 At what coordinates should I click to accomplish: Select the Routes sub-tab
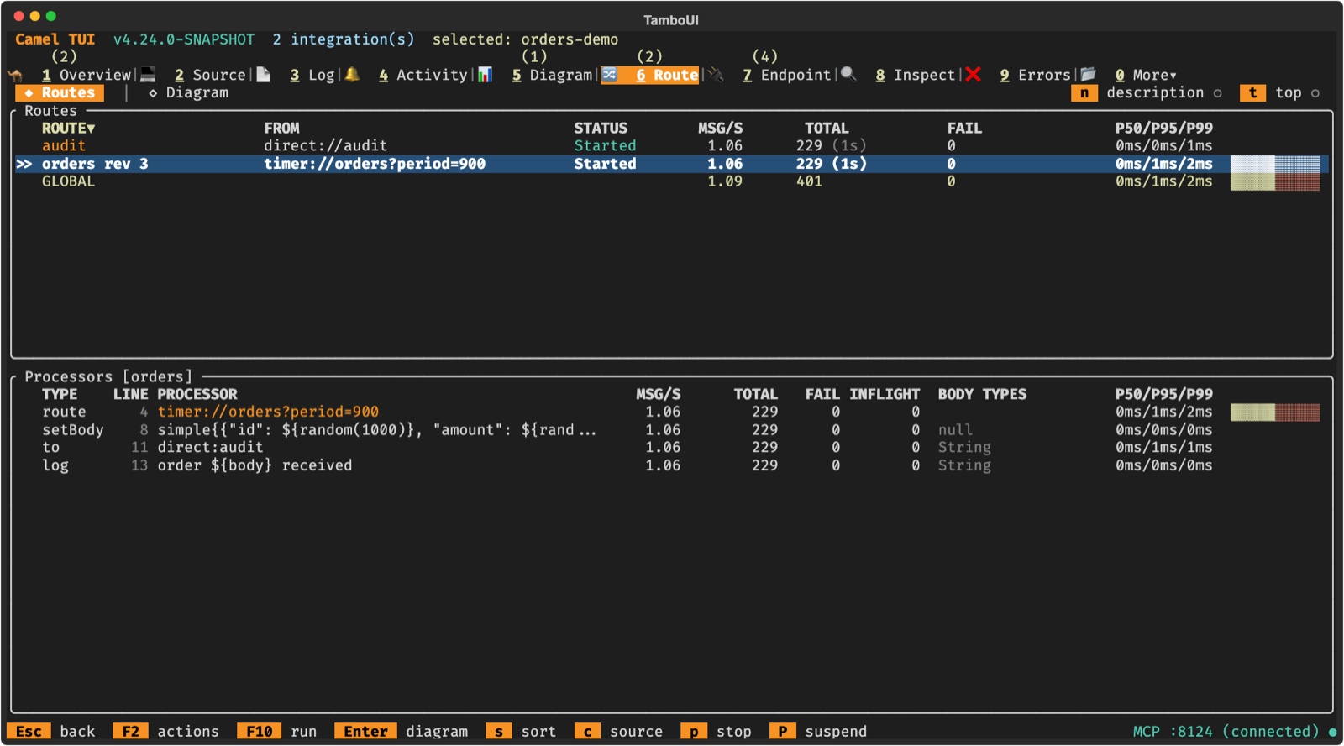(60, 93)
